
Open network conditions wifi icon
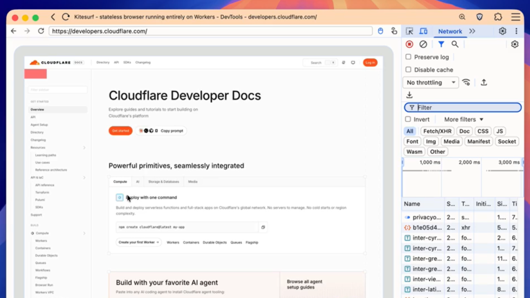click(466, 82)
